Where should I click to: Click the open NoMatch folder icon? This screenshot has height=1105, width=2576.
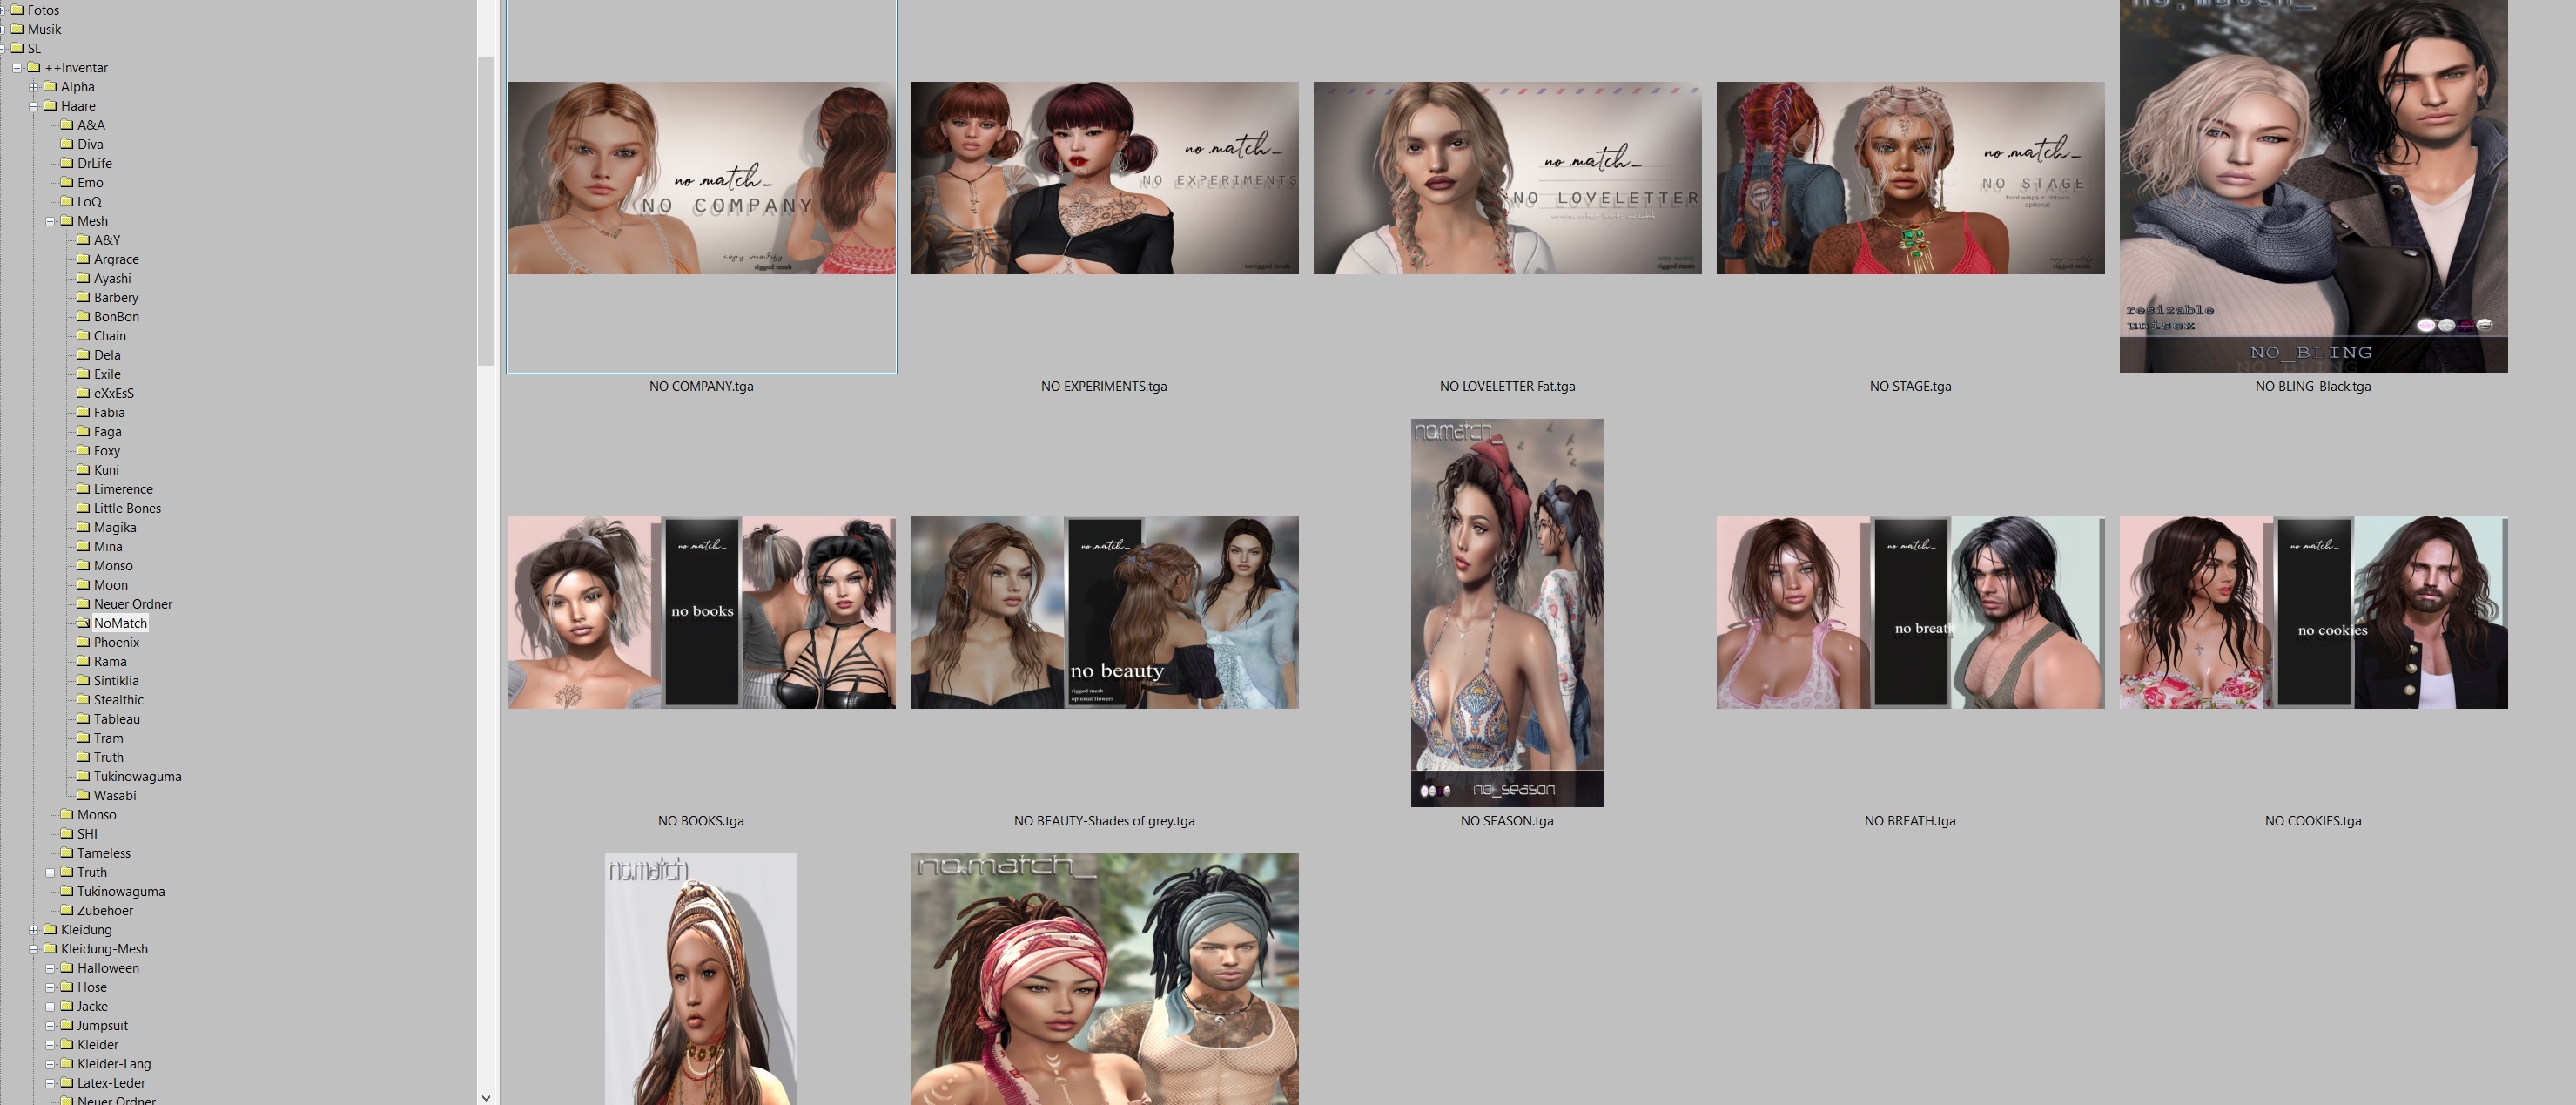pos(83,623)
